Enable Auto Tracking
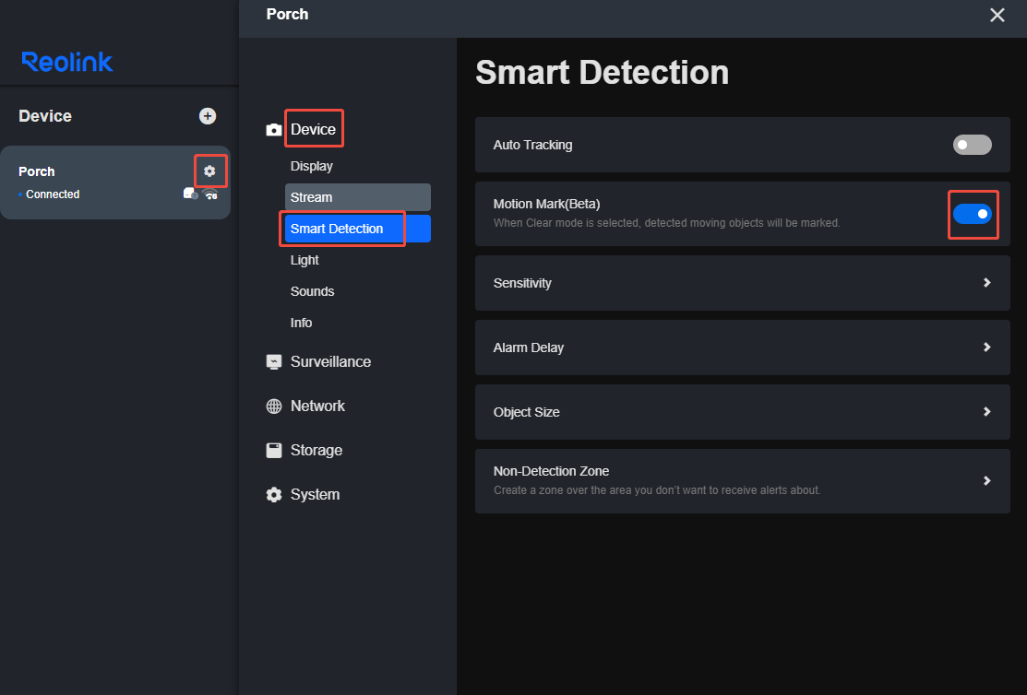Screen dimensions: 1027x695 (x=973, y=145)
